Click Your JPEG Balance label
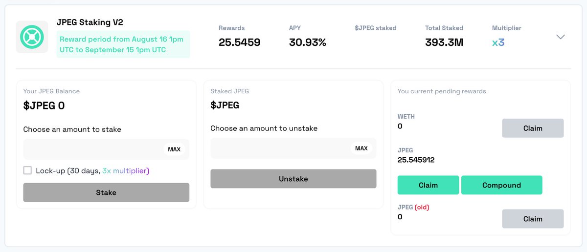This screenshot has width=587, height=252. pos(51,91)
